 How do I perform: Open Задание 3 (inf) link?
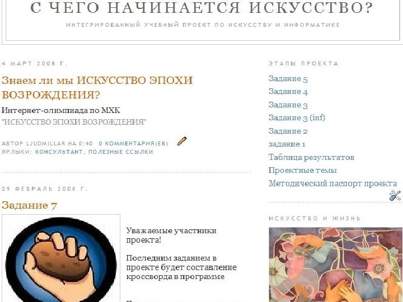coord(297,118)
